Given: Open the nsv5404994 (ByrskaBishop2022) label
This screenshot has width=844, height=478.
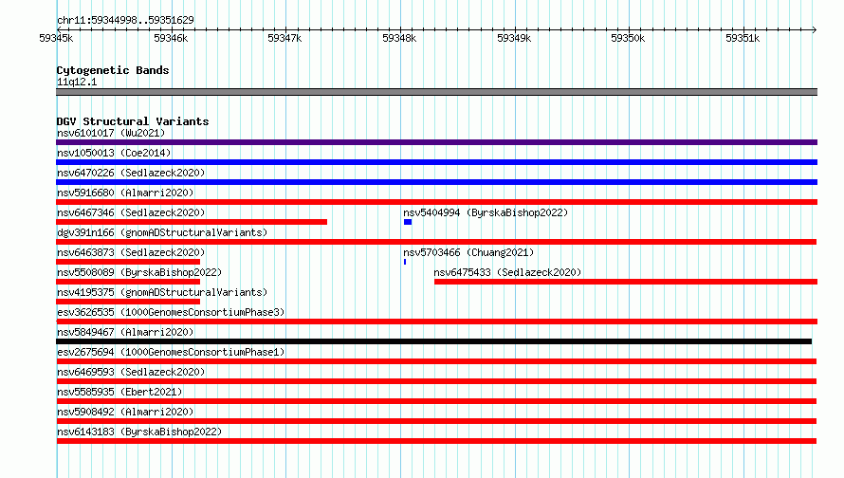Looking at the screenshot, I should point(486,212).
